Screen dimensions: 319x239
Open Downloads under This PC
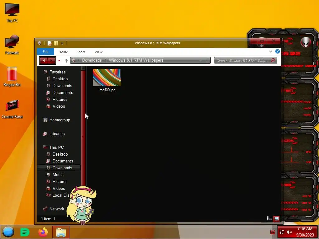click(62, 168)
